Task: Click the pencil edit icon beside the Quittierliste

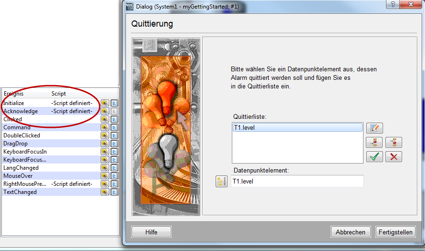Action: pos(374,128)
